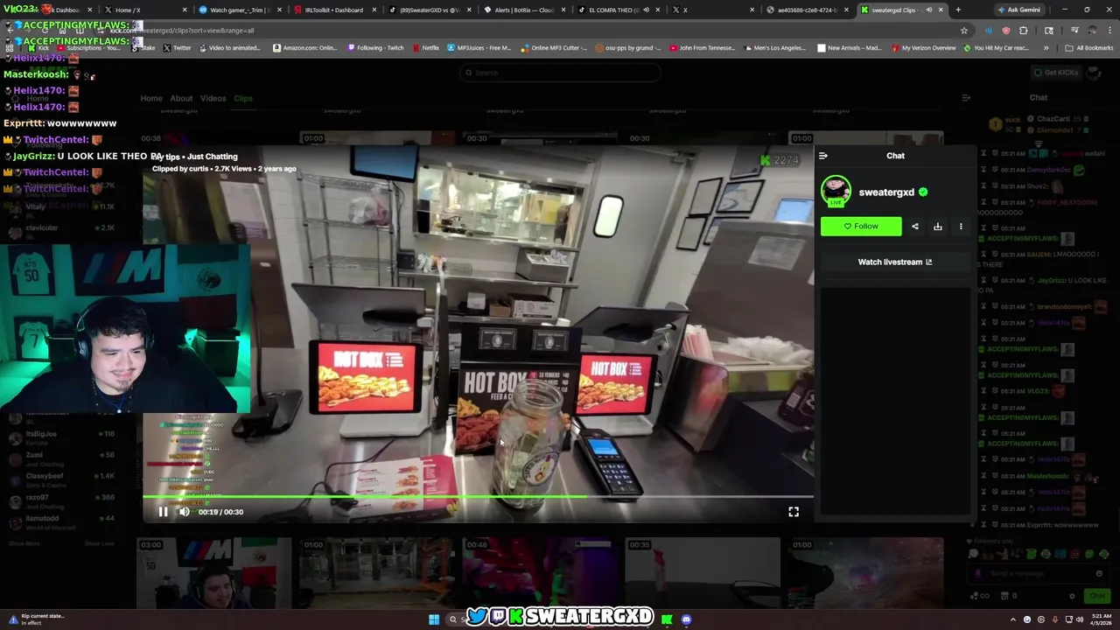Show hidden system tray icons chevron

(1015, 619)
